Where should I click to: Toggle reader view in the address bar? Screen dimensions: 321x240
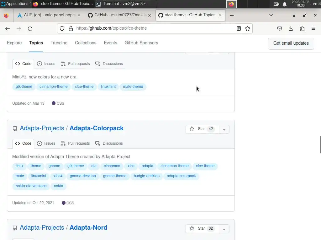(239, 28)
